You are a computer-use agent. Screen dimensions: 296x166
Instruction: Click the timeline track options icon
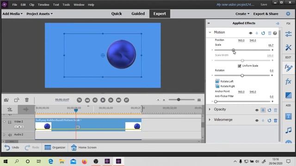click(10, 109)
